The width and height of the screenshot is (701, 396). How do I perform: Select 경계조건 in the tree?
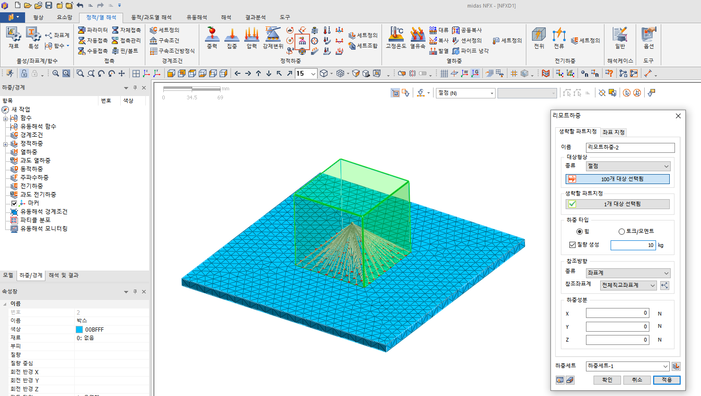point(31,135)
